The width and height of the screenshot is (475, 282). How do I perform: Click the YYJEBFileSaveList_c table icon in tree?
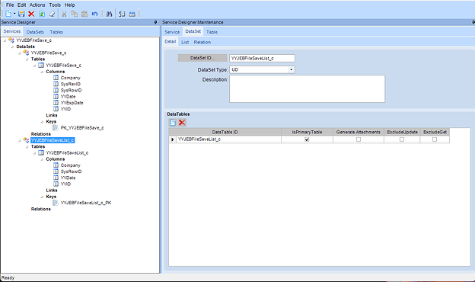click(41, 152)
